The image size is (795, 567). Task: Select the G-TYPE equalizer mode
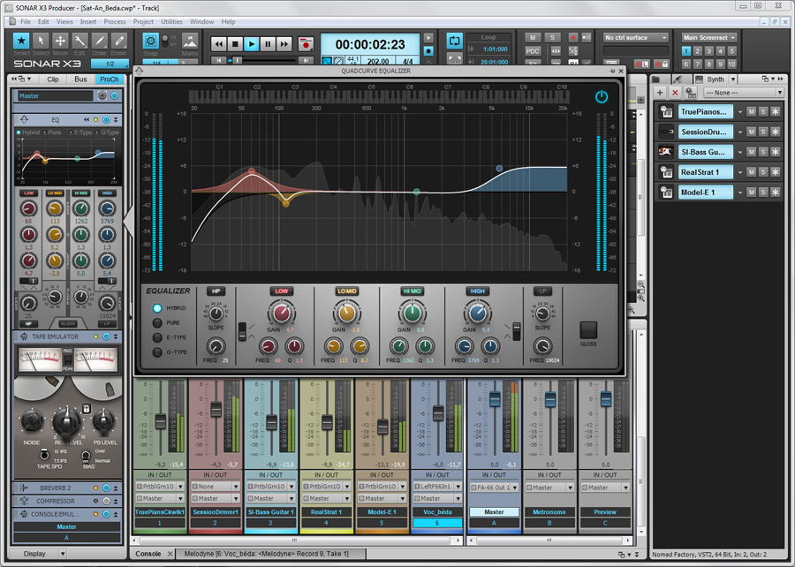(x=158, y=352)
